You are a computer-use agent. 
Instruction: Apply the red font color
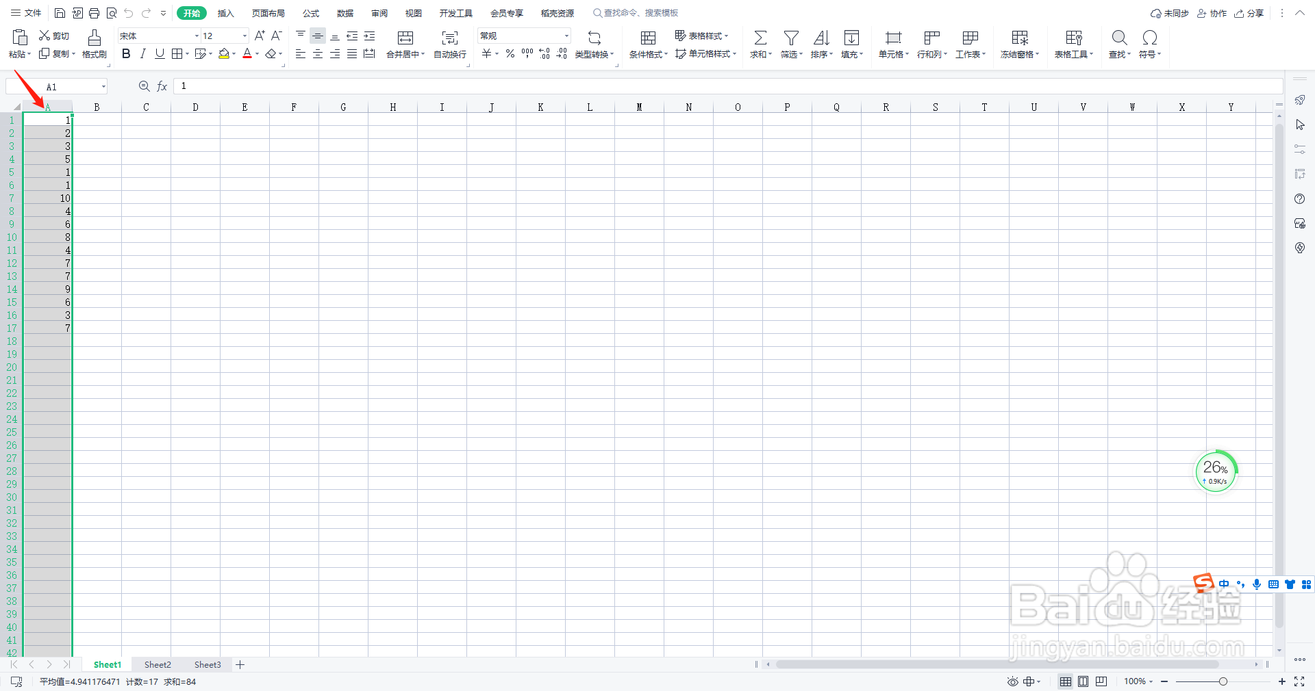click(247, 53)
